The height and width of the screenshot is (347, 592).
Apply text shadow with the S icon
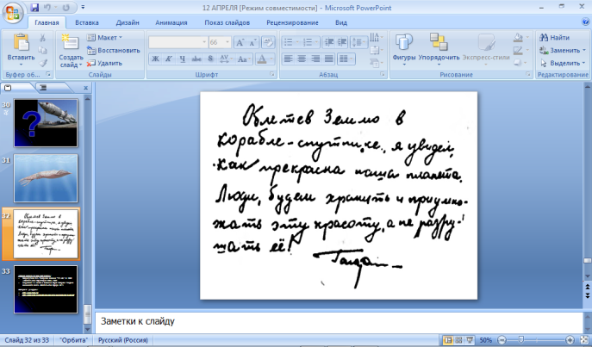tap(210, 59)
